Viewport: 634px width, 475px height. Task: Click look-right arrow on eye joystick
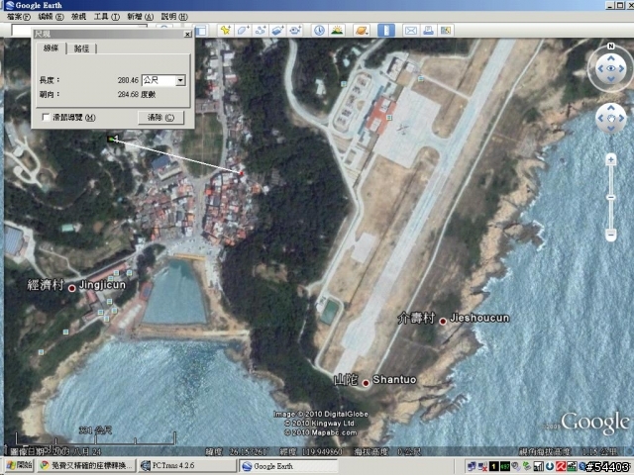(621, 68)
